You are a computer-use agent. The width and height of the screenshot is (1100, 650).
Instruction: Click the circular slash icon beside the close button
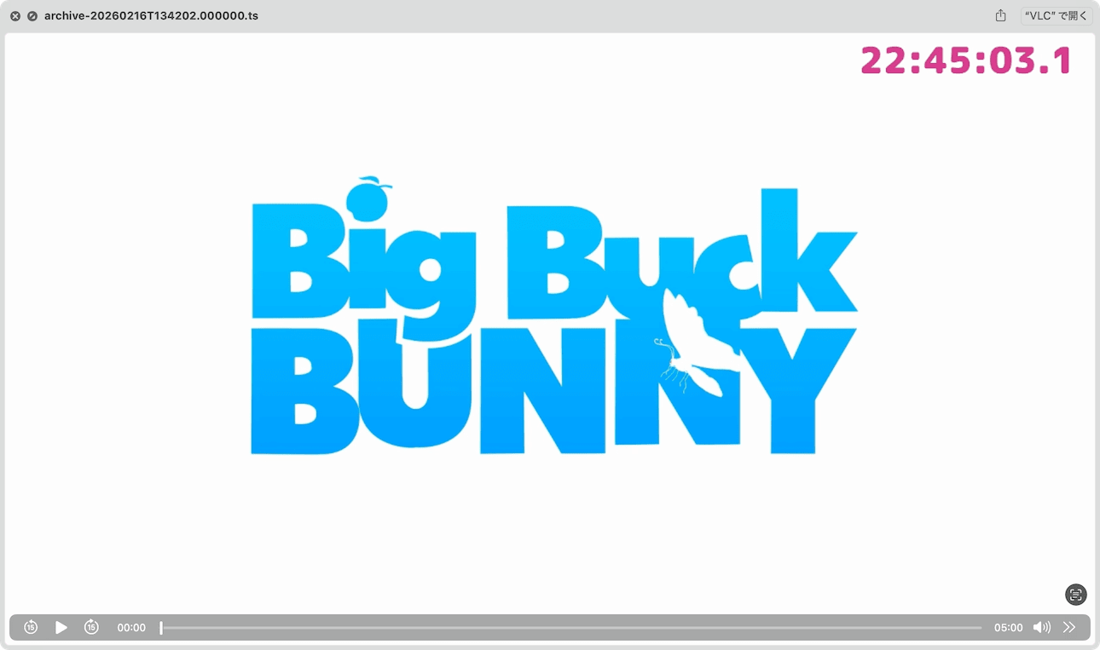(32, 16)
